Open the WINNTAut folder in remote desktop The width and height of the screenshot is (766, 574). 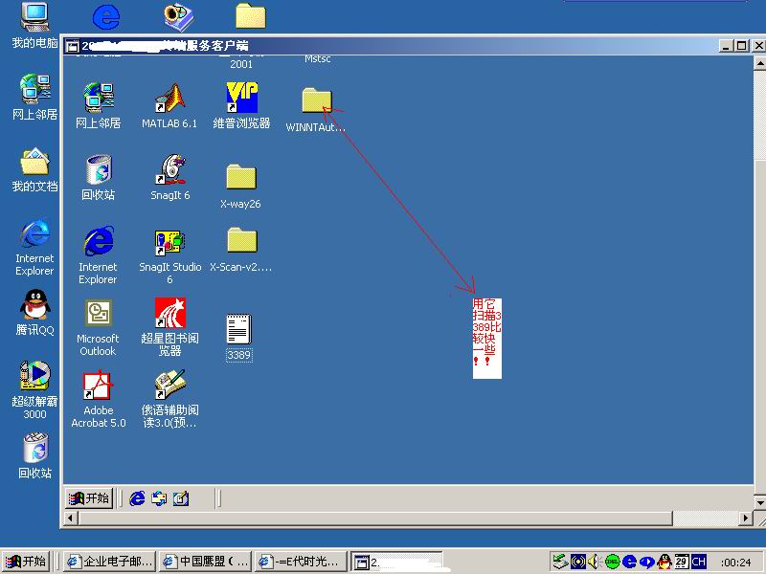coord(315,100)
